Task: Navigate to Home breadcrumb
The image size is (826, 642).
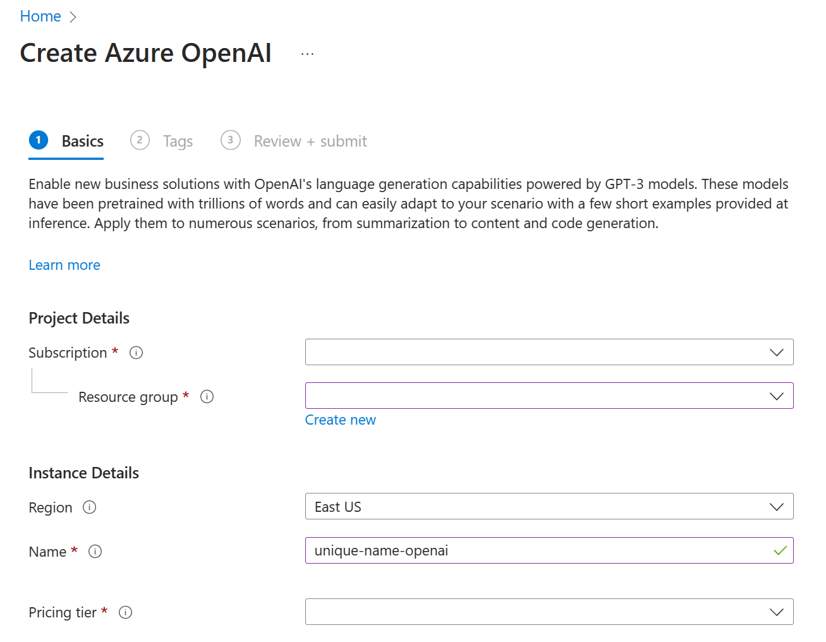Action: click(40, 16)
